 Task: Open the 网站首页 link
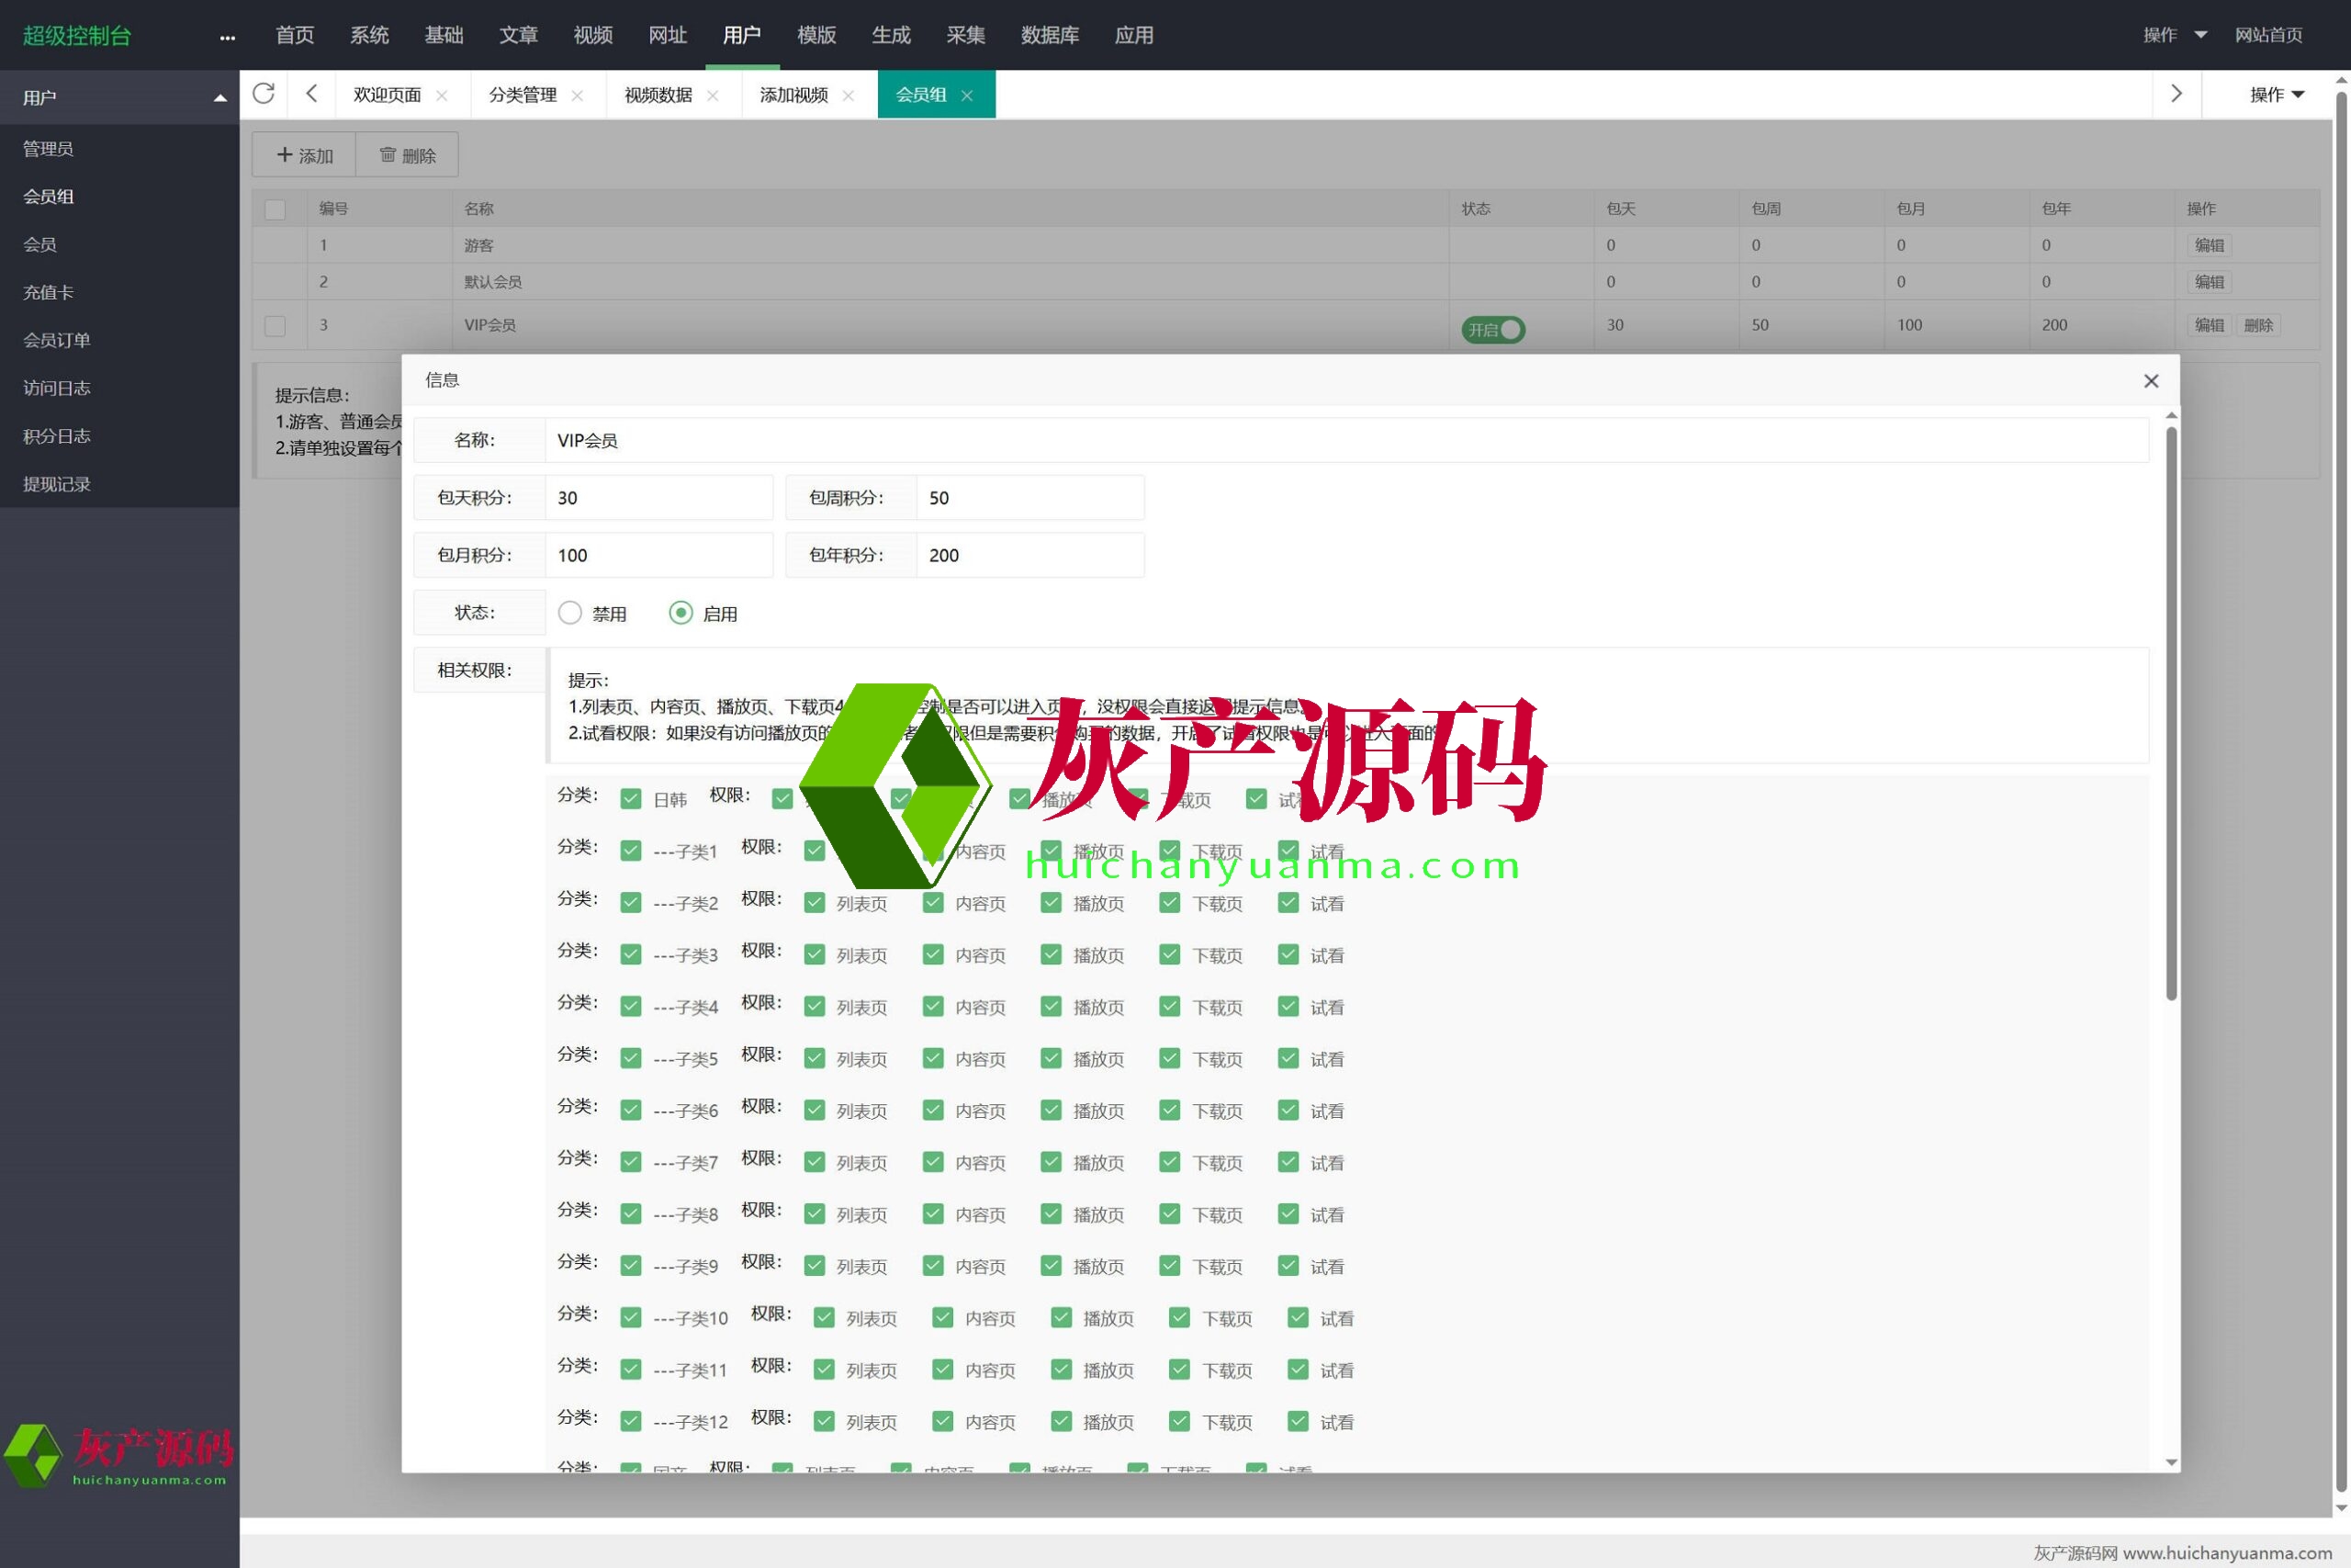click(2268, 35)
